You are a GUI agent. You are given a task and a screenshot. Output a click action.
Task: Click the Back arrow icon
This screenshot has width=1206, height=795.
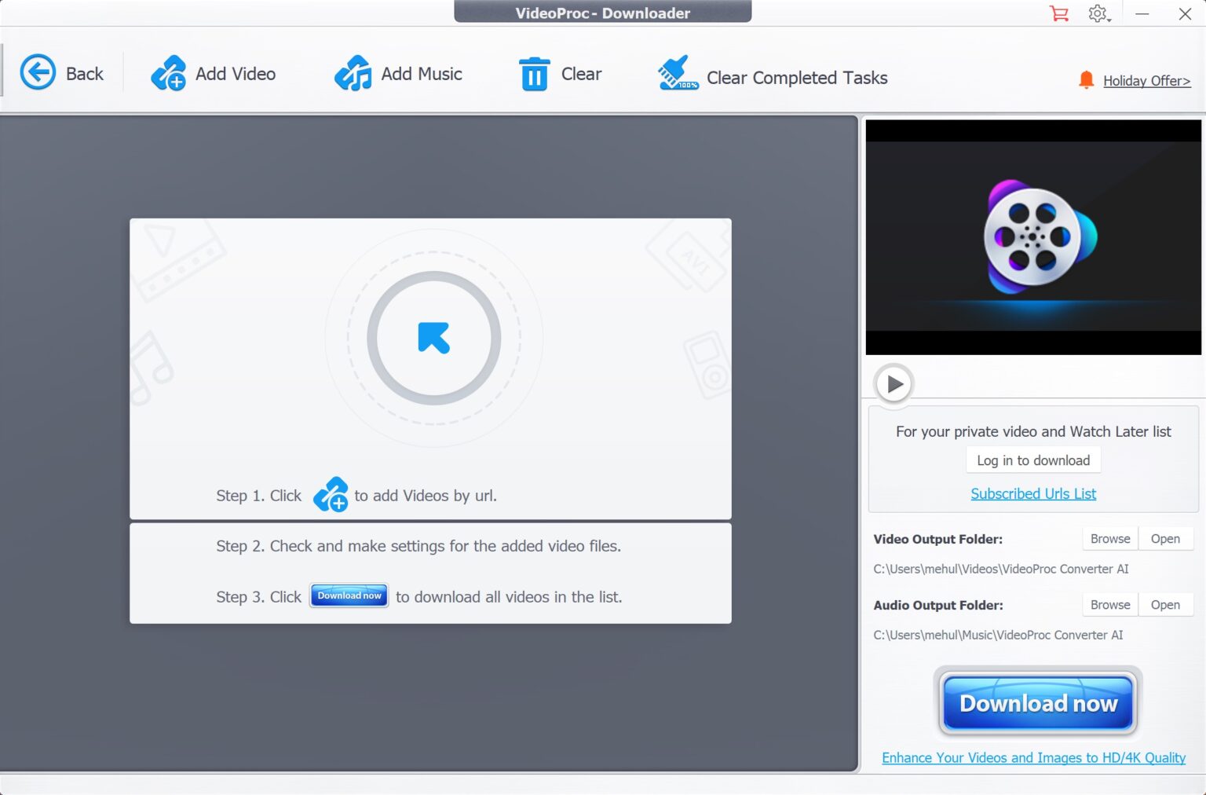(x=37, y=71)
